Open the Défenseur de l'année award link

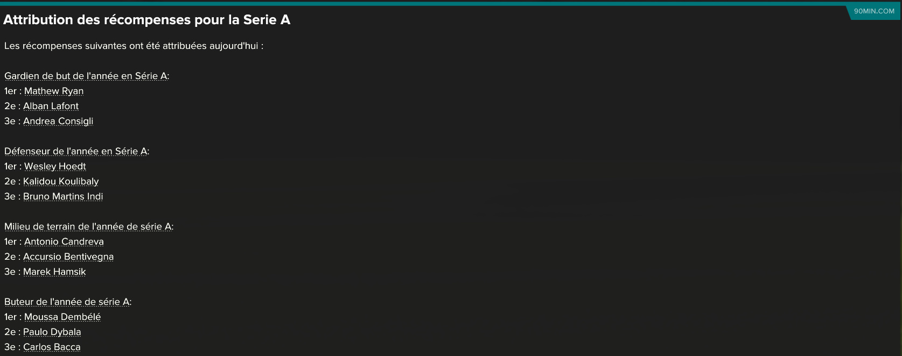click(x=76, y=151)
